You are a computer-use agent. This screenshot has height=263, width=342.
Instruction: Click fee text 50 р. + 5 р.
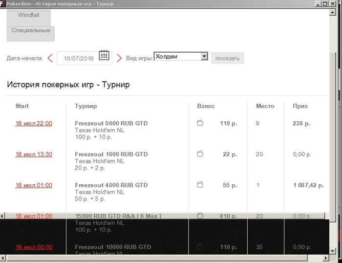tap(90, 199)
